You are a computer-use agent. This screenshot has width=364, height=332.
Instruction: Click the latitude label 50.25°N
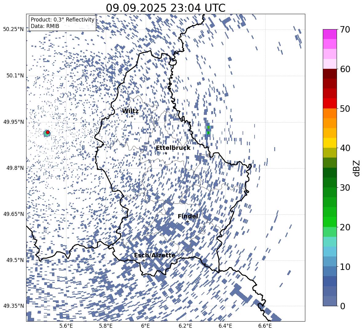14,29
